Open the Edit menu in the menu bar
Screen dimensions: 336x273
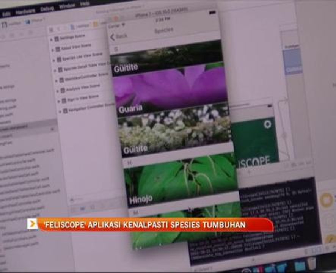(x=6, y=14)
